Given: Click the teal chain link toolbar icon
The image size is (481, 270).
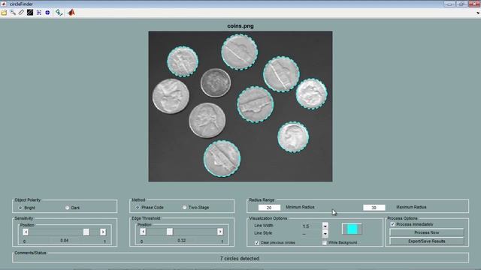Looking at the screenshot, I should point(59,13).
